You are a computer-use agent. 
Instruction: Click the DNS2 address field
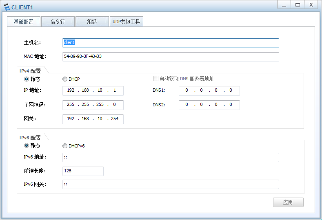click(x=209, y=105)
